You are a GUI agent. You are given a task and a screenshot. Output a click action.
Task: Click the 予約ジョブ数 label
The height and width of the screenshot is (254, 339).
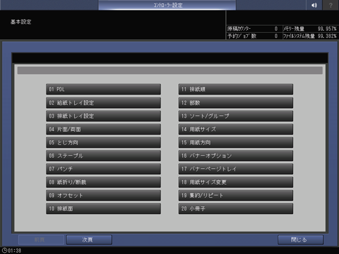coord(242,36)
